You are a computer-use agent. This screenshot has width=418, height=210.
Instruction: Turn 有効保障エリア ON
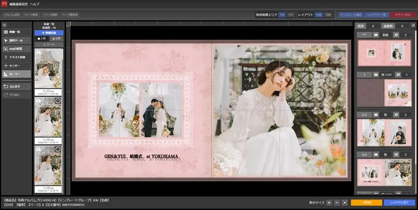point(282,15)
